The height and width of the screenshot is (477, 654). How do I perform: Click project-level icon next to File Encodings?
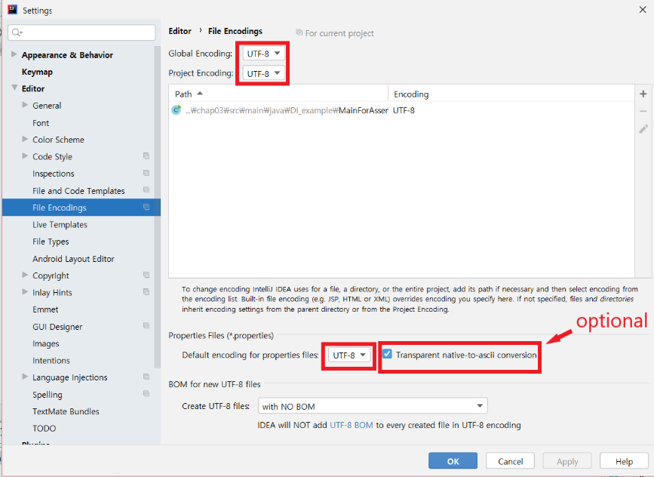tap(146, 207)
